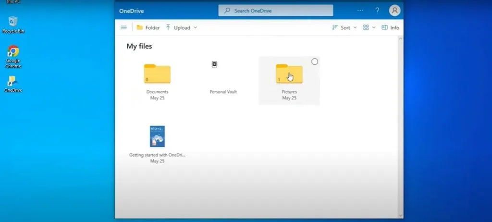Image resolution: width=492 pixels, height=222 pixels.
Task: Open the view layout switcher dropdown
Action: click(369, 28)
